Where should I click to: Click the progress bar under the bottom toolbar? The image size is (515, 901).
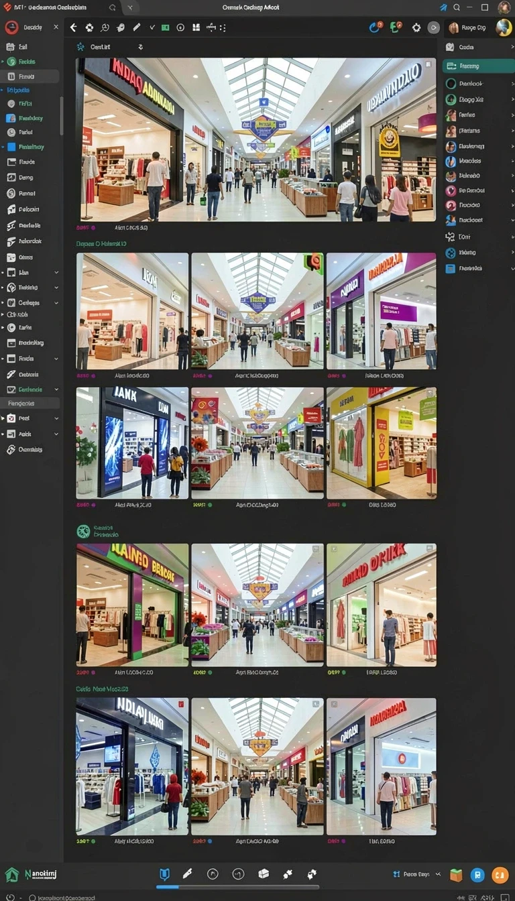[237, 886]
